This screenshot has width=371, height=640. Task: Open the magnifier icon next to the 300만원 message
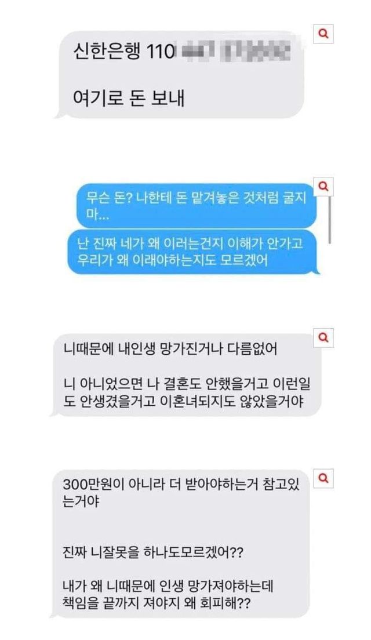coord(323,478)
